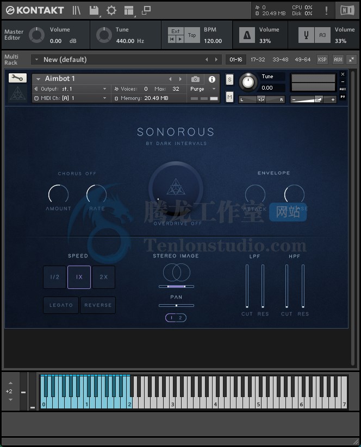Select the 17-32 rack page tab
Viewport: 361px width, 447px height.
258,60
